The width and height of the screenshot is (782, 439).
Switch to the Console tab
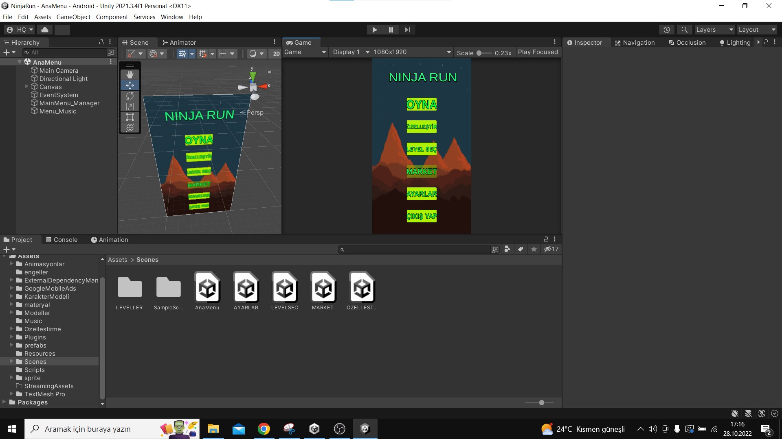(x=62, y=240)
